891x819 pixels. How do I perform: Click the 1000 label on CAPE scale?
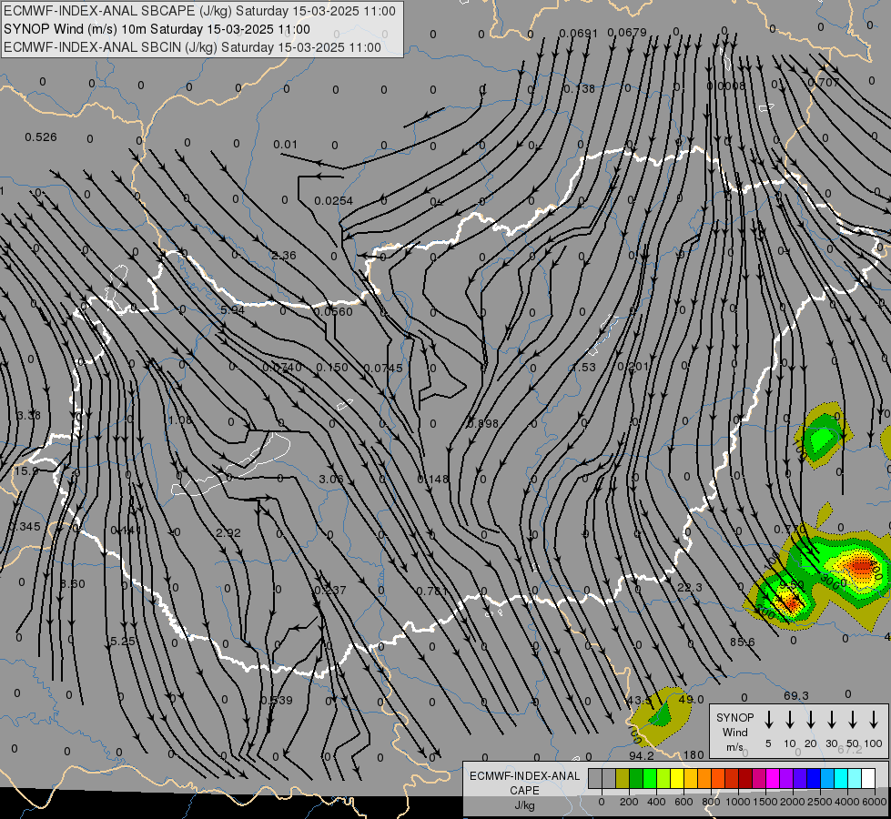tap(737, 802)
